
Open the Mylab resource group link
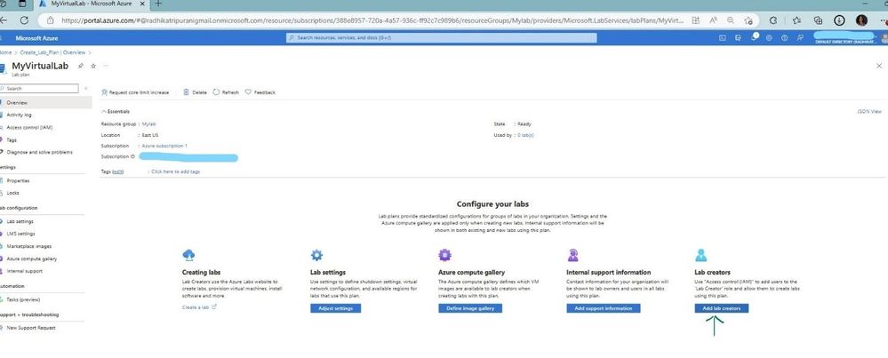149,123
